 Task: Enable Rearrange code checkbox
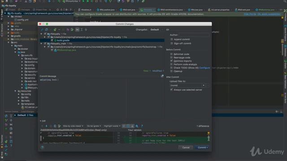(x=171, y=58)
